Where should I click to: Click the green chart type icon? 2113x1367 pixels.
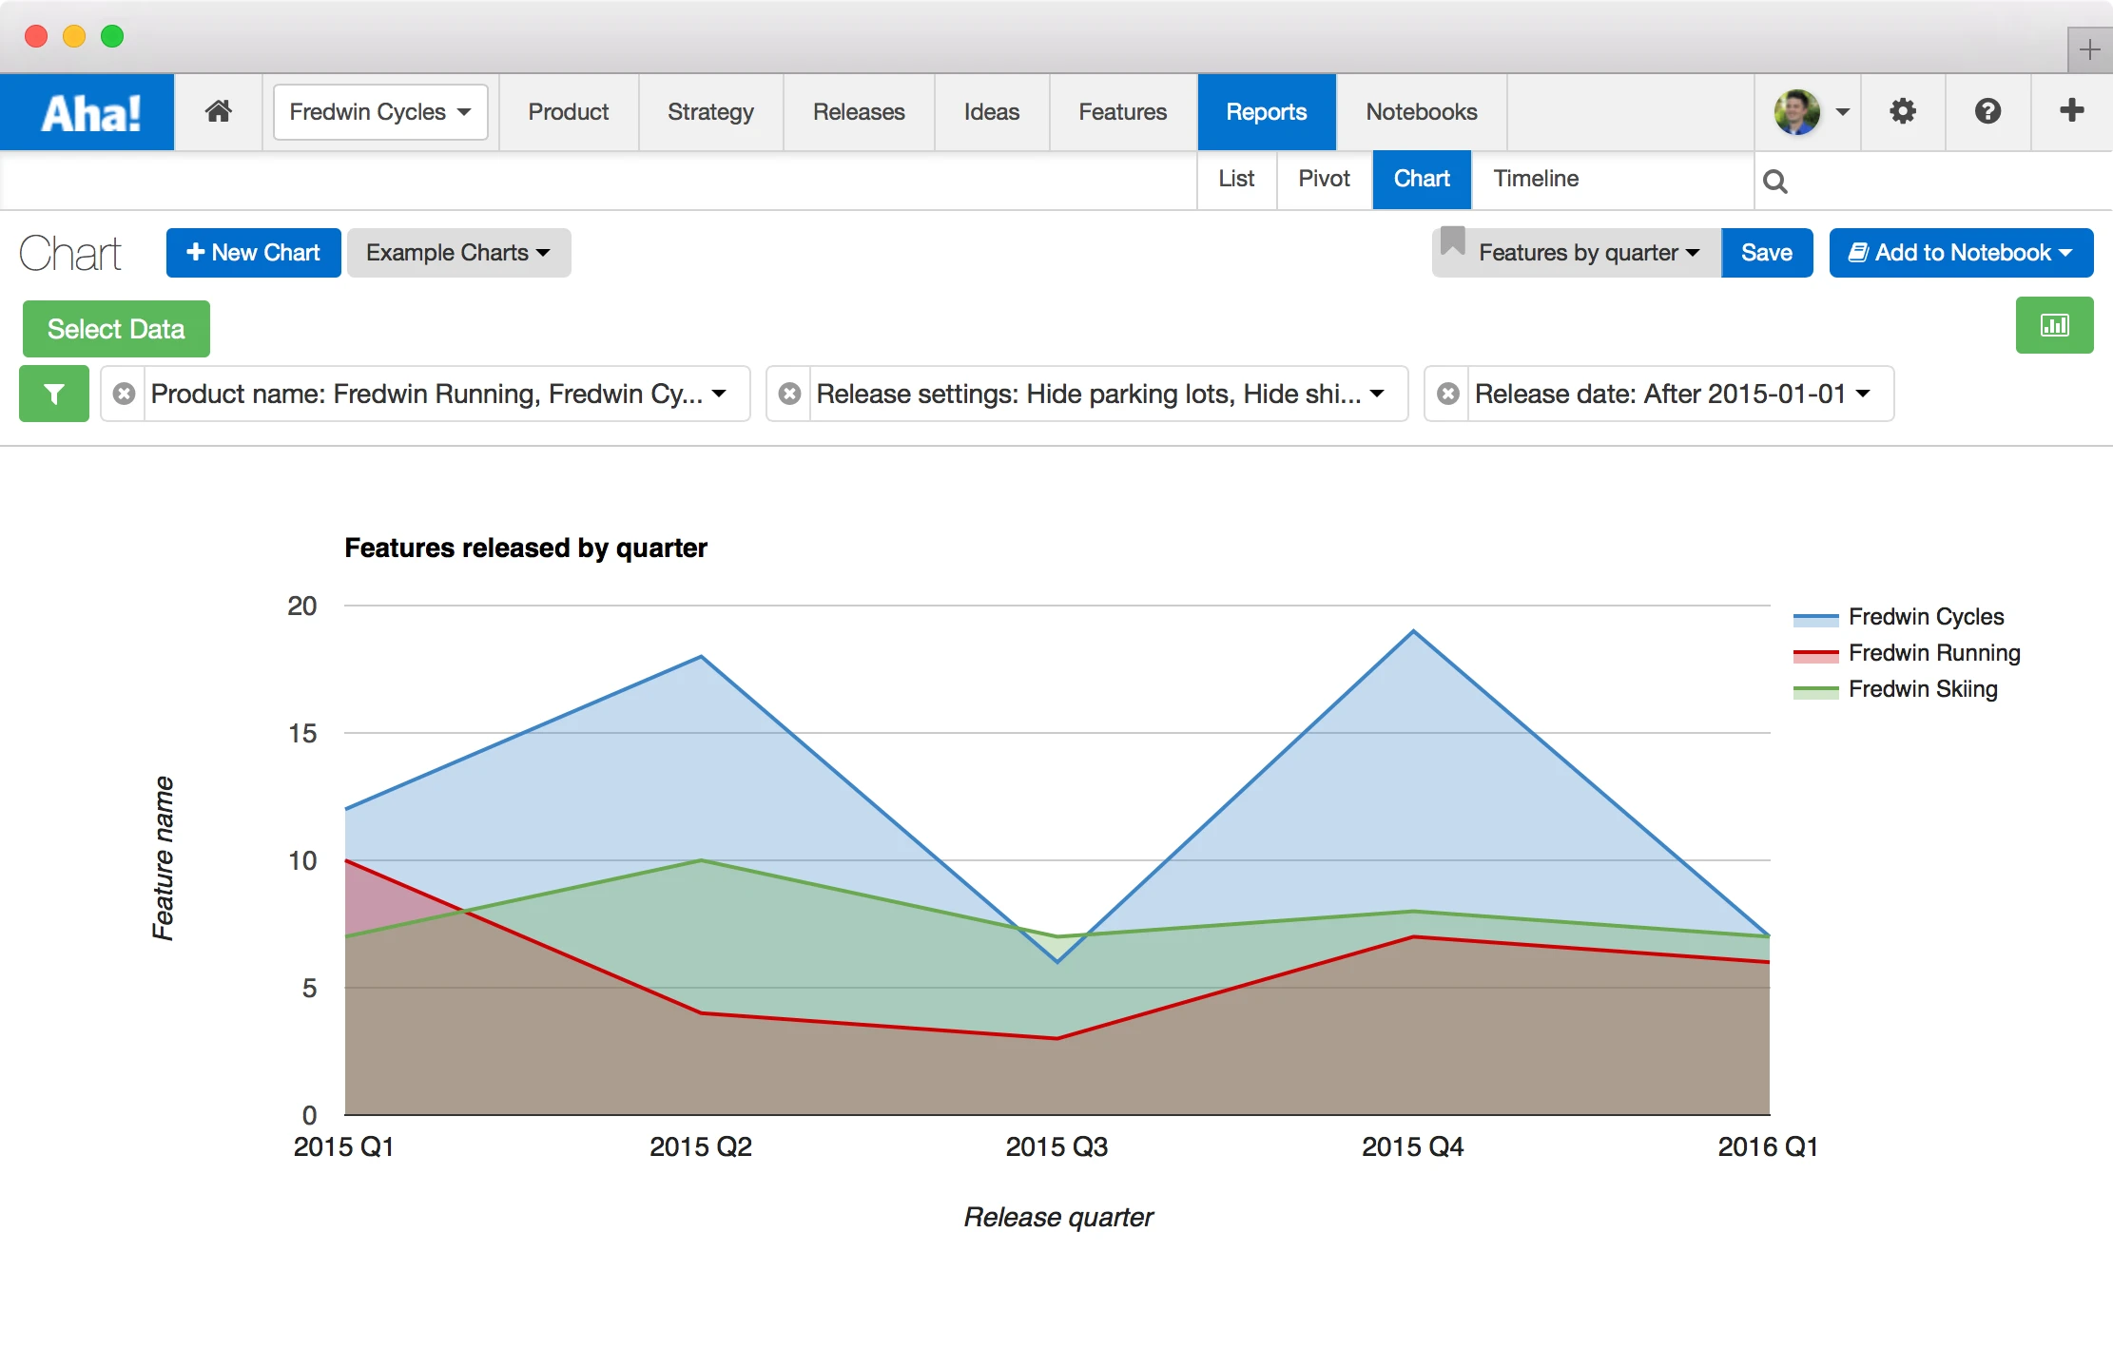click(x=2054, y=325)
